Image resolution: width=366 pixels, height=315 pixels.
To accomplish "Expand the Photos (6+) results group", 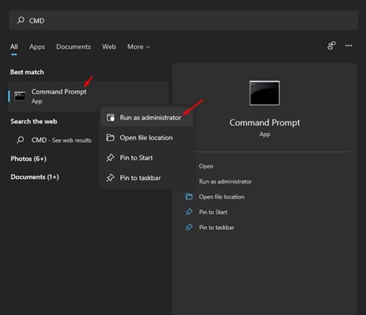I will pos(29,159).
